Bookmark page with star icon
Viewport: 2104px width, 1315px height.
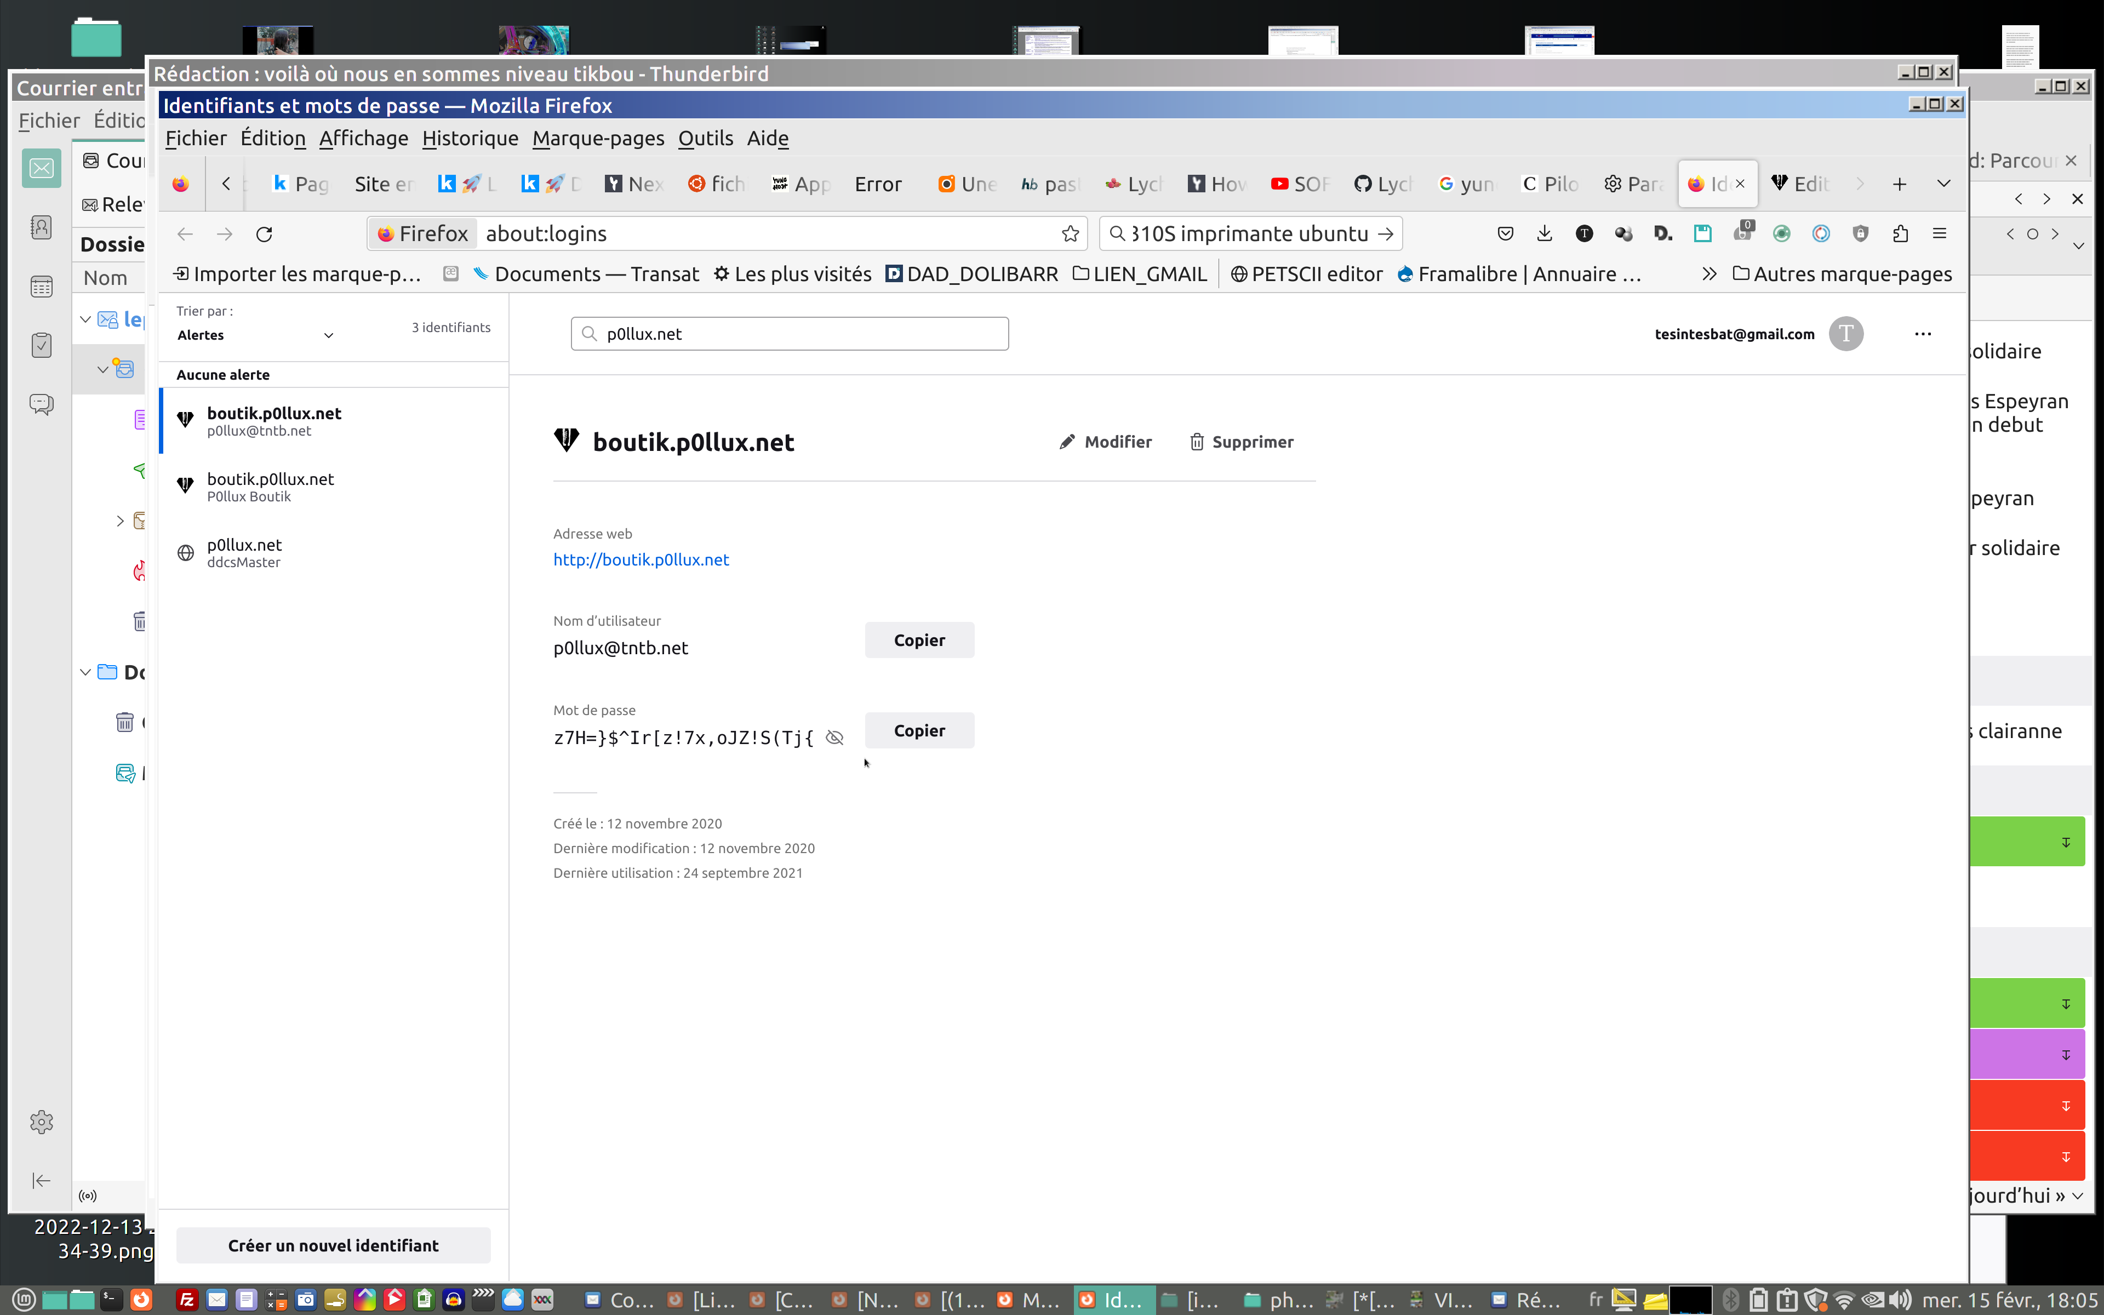(x=1070, y=234)
